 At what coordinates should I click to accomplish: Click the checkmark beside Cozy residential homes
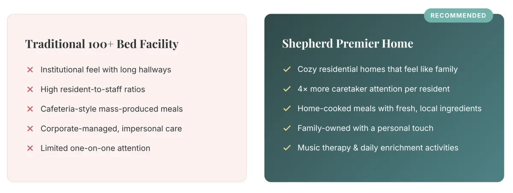tap(287, 69)
